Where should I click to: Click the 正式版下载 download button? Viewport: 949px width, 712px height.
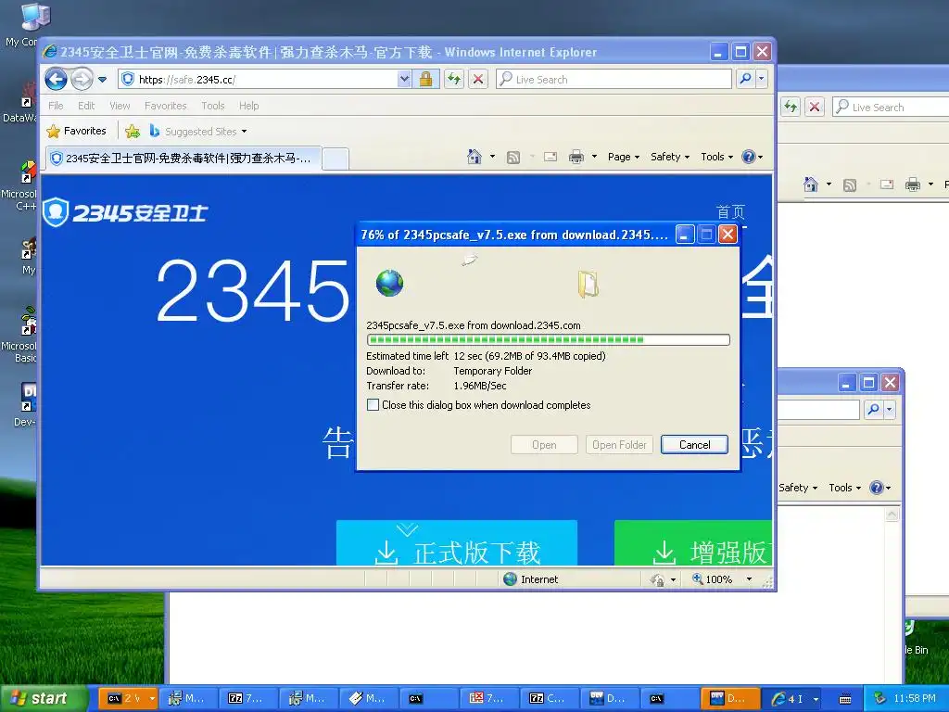(x=457, y=543)
